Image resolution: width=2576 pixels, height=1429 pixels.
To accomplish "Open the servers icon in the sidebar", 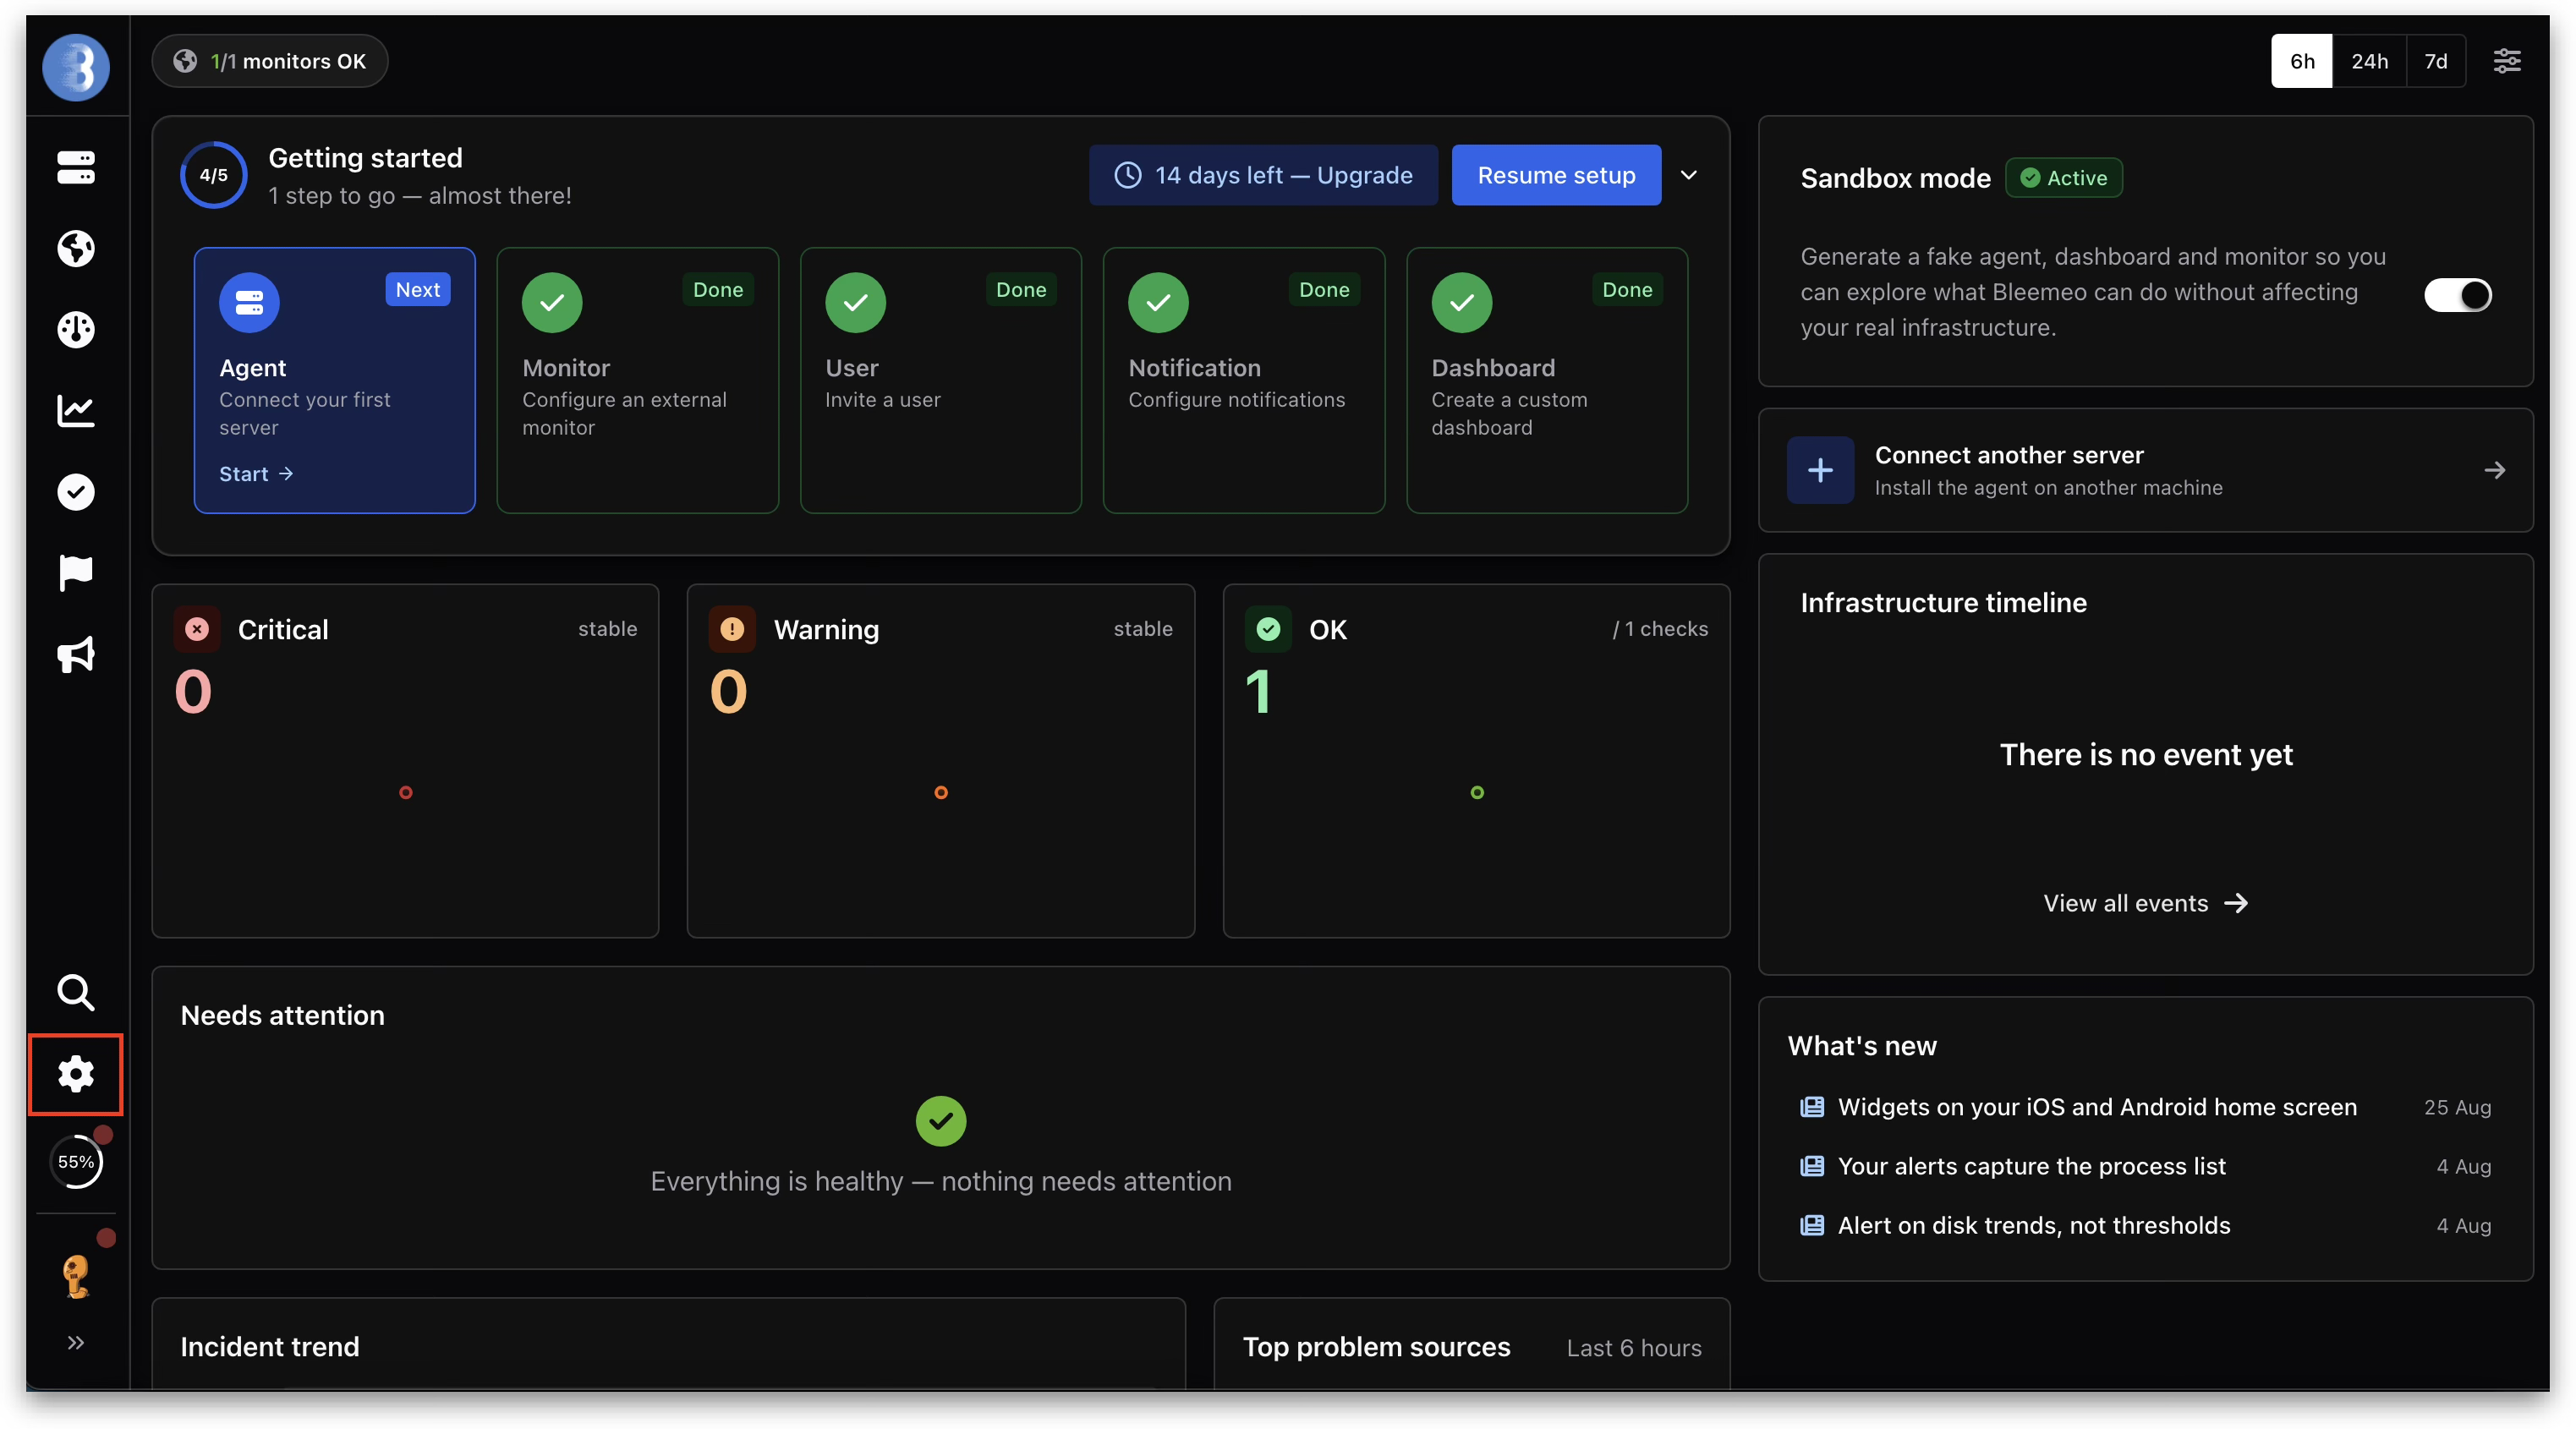I will 76,167.
